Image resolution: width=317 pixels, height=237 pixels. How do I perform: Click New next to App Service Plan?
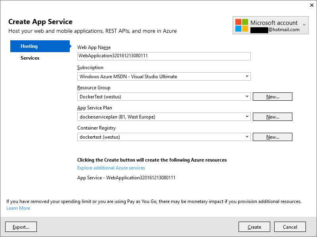point(272,116)
